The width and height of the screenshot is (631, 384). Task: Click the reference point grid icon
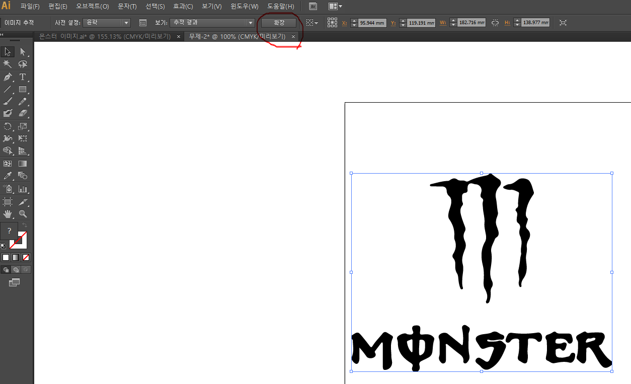[x=332, y=22]
